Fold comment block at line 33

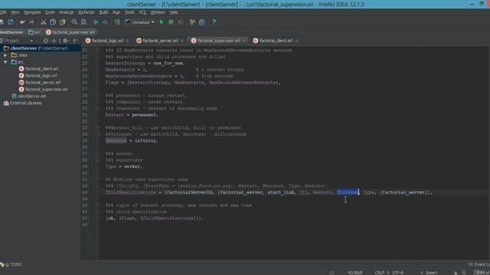tap(98, 128)
